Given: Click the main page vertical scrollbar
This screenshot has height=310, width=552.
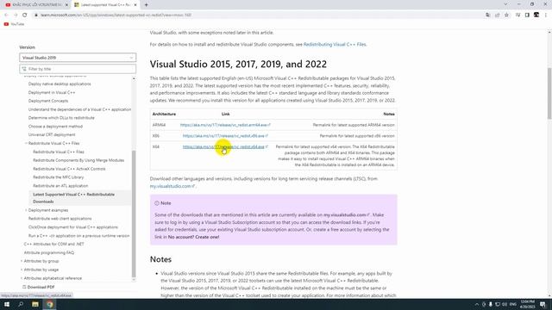Looking at the screenshot, I should 549,93.
